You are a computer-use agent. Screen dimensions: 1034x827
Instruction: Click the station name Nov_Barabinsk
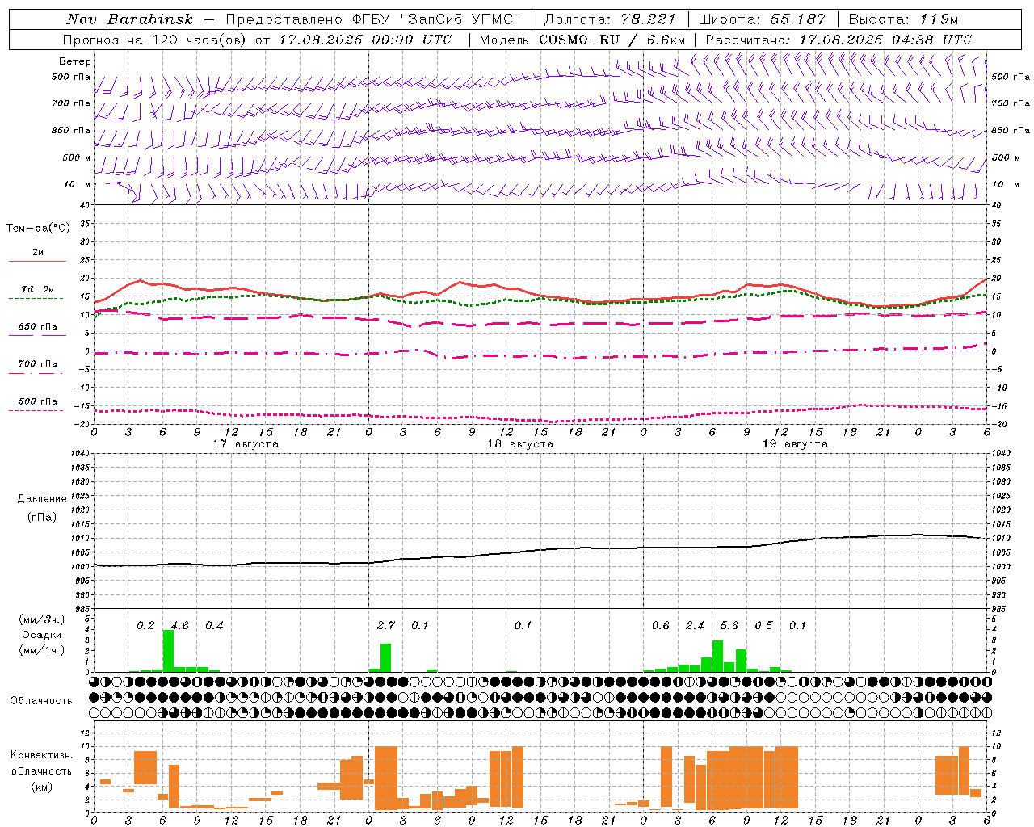130,19
